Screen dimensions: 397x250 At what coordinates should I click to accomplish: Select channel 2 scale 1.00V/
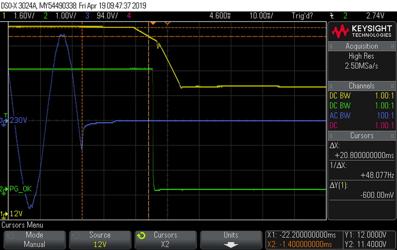66,16
